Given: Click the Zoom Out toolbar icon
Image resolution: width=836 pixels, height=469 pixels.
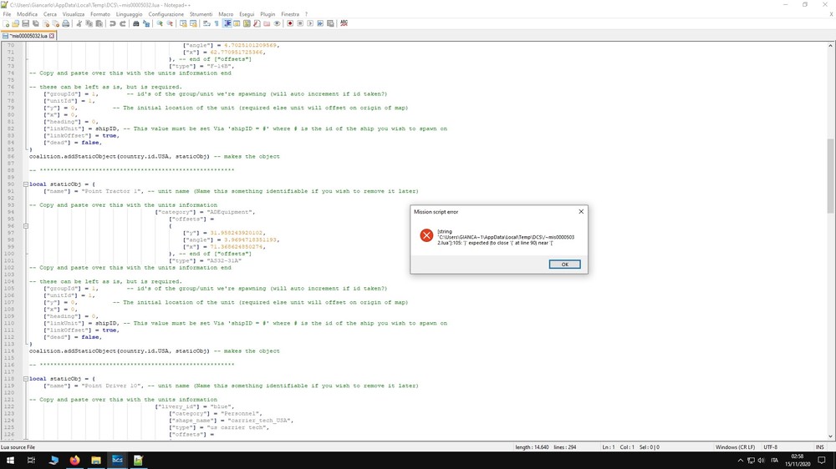Looking at the screenshot, I should [170, 23].
